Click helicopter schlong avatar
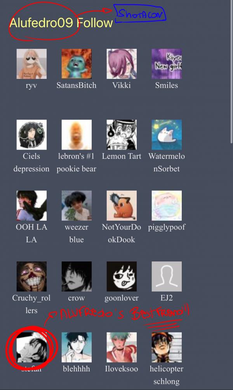 pos(167,348)
